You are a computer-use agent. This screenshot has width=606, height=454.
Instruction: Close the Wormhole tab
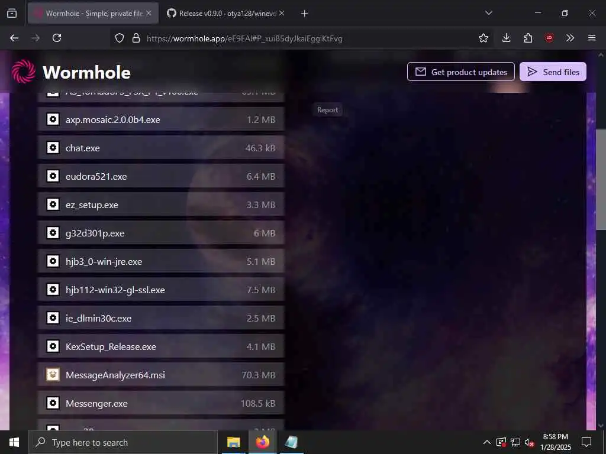coord(149,13)
